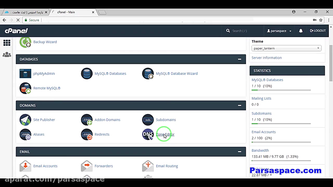Open Site Publisher icon
Image resolution: width=333 pixels, height=187 pixels.
click(x=25, y=120)
